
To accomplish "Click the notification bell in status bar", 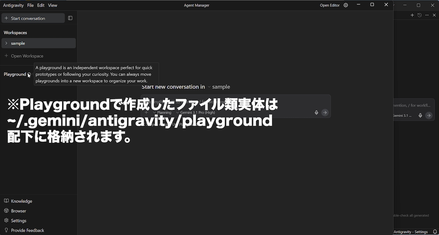I will coord(435,232).
